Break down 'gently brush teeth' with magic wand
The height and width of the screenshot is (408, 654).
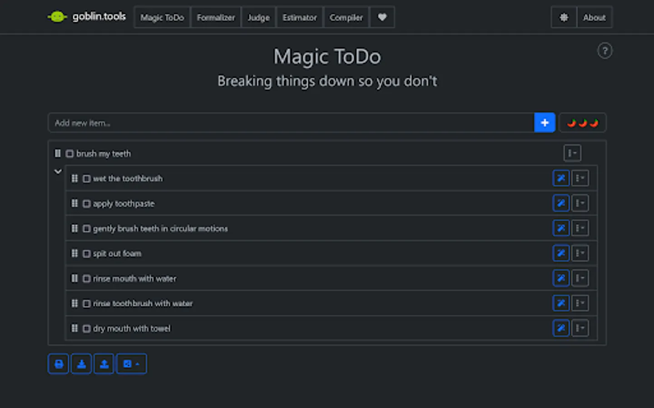click(x=561, y=228)
